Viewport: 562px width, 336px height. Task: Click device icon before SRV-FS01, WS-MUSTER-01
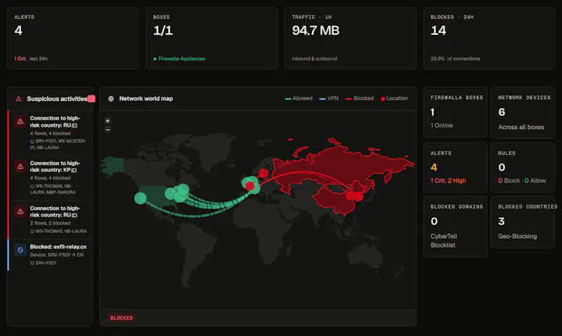(32, 141)
